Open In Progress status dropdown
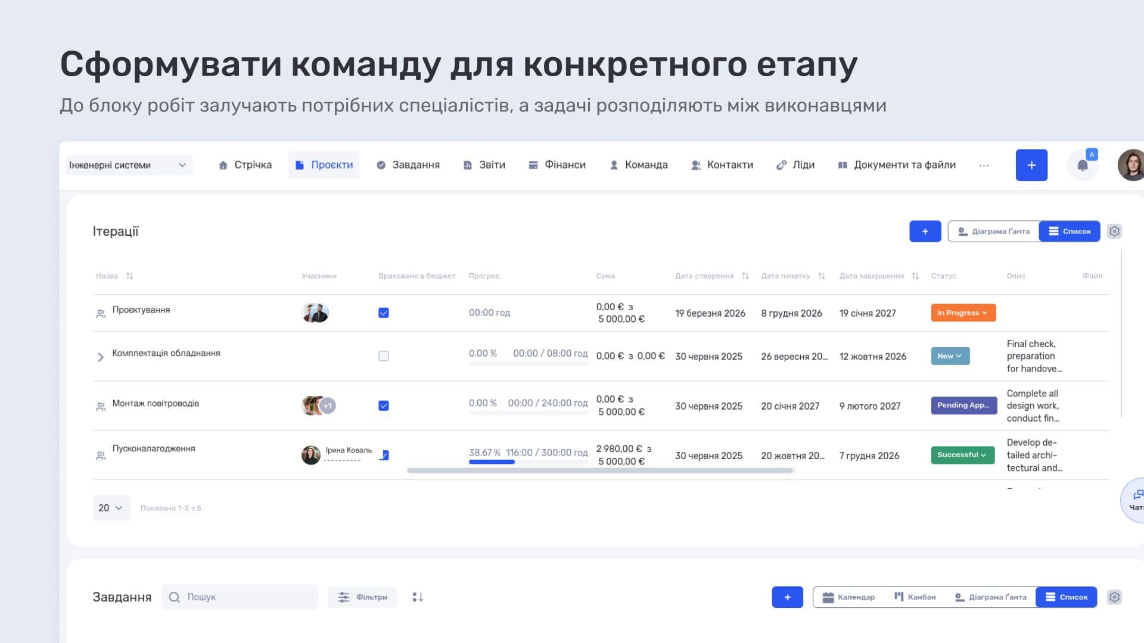Screen dimensions: 1144x643 (963, 313)
